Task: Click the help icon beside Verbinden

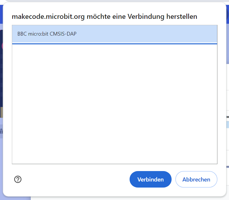Action: point(18,179)
